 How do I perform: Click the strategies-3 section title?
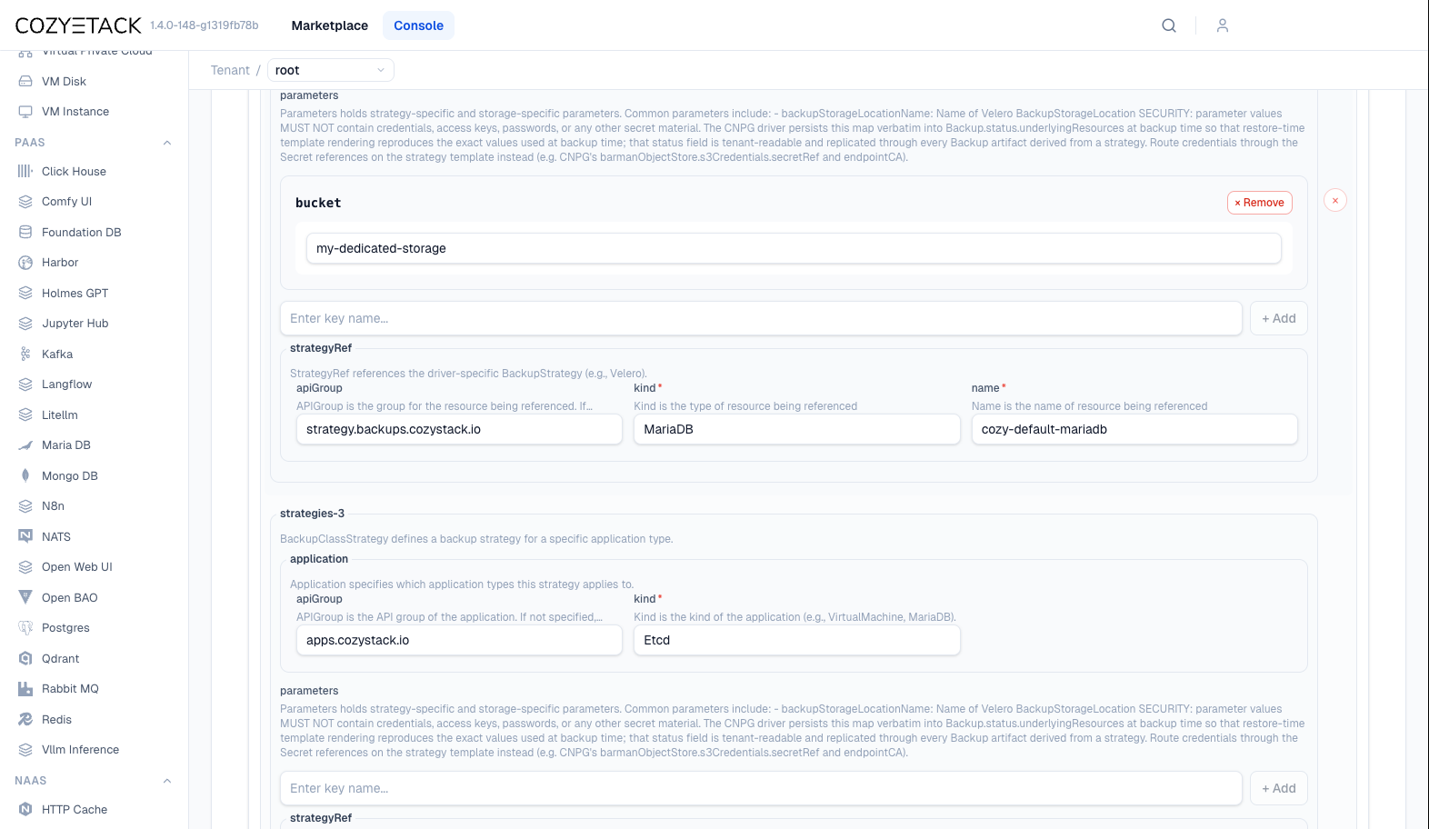pyautogui.click(x=312, y=514)
